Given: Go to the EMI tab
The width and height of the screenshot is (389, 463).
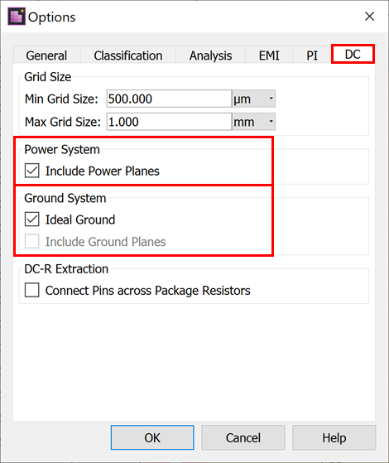Looking at the screenshot, I should [269, 55].
